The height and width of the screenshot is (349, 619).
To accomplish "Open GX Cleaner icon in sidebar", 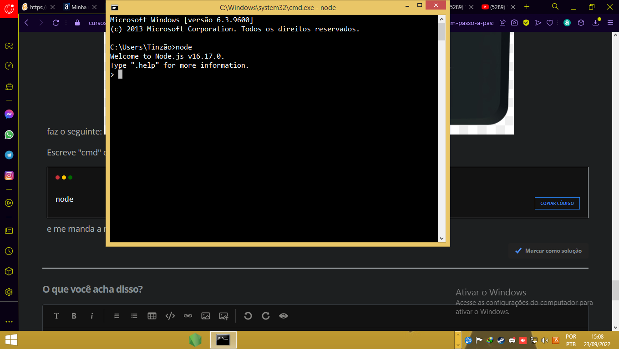I will pyautogui.click(x=9, y=86).
